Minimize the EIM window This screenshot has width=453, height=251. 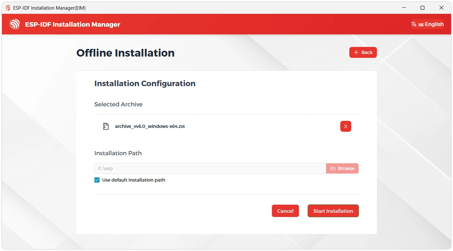(x=404, y=8)
